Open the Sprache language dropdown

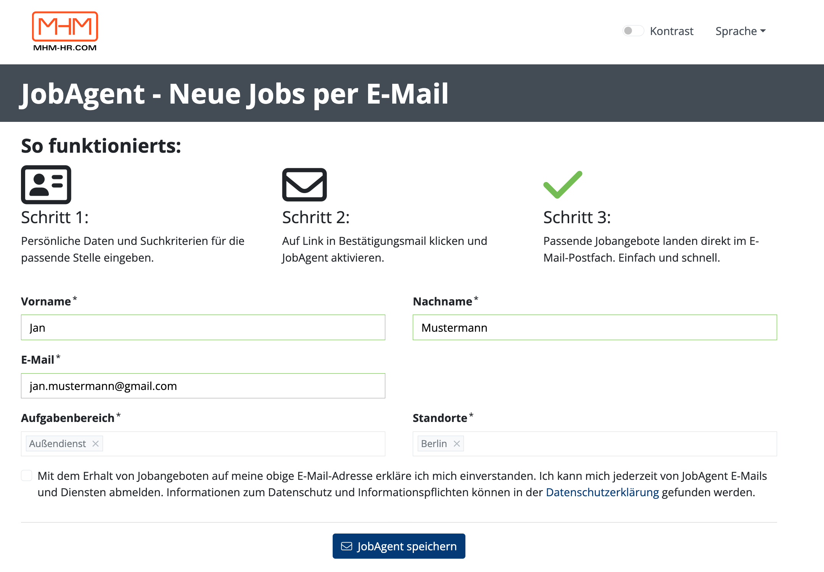click(740, 31)
